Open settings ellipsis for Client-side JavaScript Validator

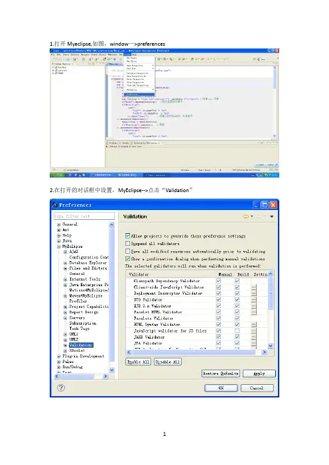(253, 287)
